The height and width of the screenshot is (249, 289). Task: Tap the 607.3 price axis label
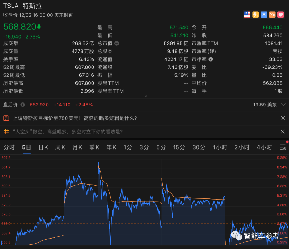6,158
